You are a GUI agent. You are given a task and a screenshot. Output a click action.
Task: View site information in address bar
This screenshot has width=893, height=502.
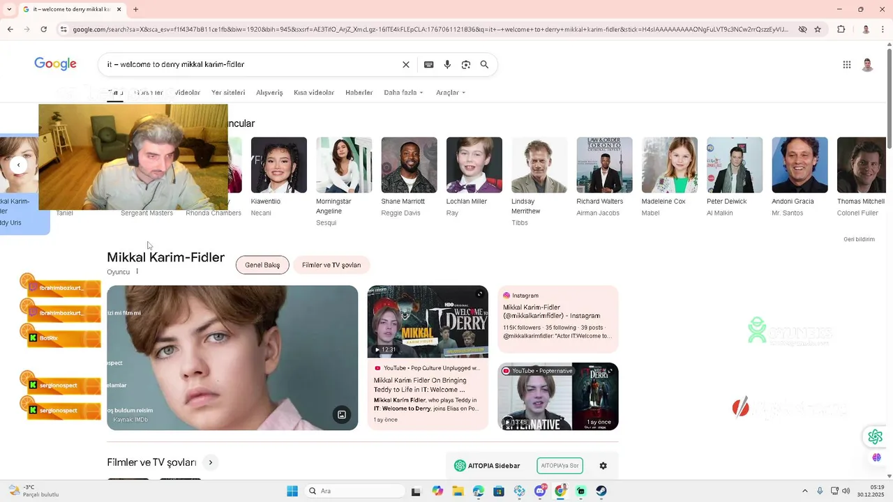pos(63,29)
